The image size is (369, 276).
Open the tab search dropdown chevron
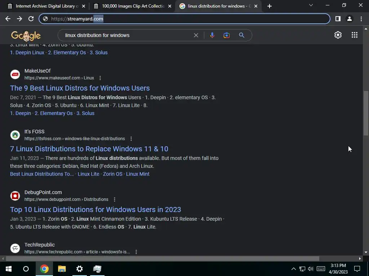311,5
